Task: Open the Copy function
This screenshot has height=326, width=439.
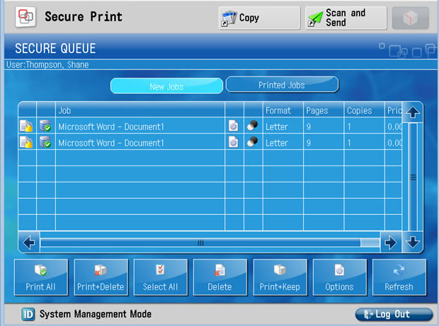Action: 258,18
